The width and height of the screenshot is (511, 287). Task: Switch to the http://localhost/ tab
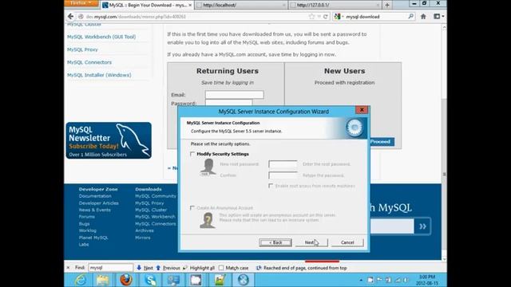[x=241, y=5]
